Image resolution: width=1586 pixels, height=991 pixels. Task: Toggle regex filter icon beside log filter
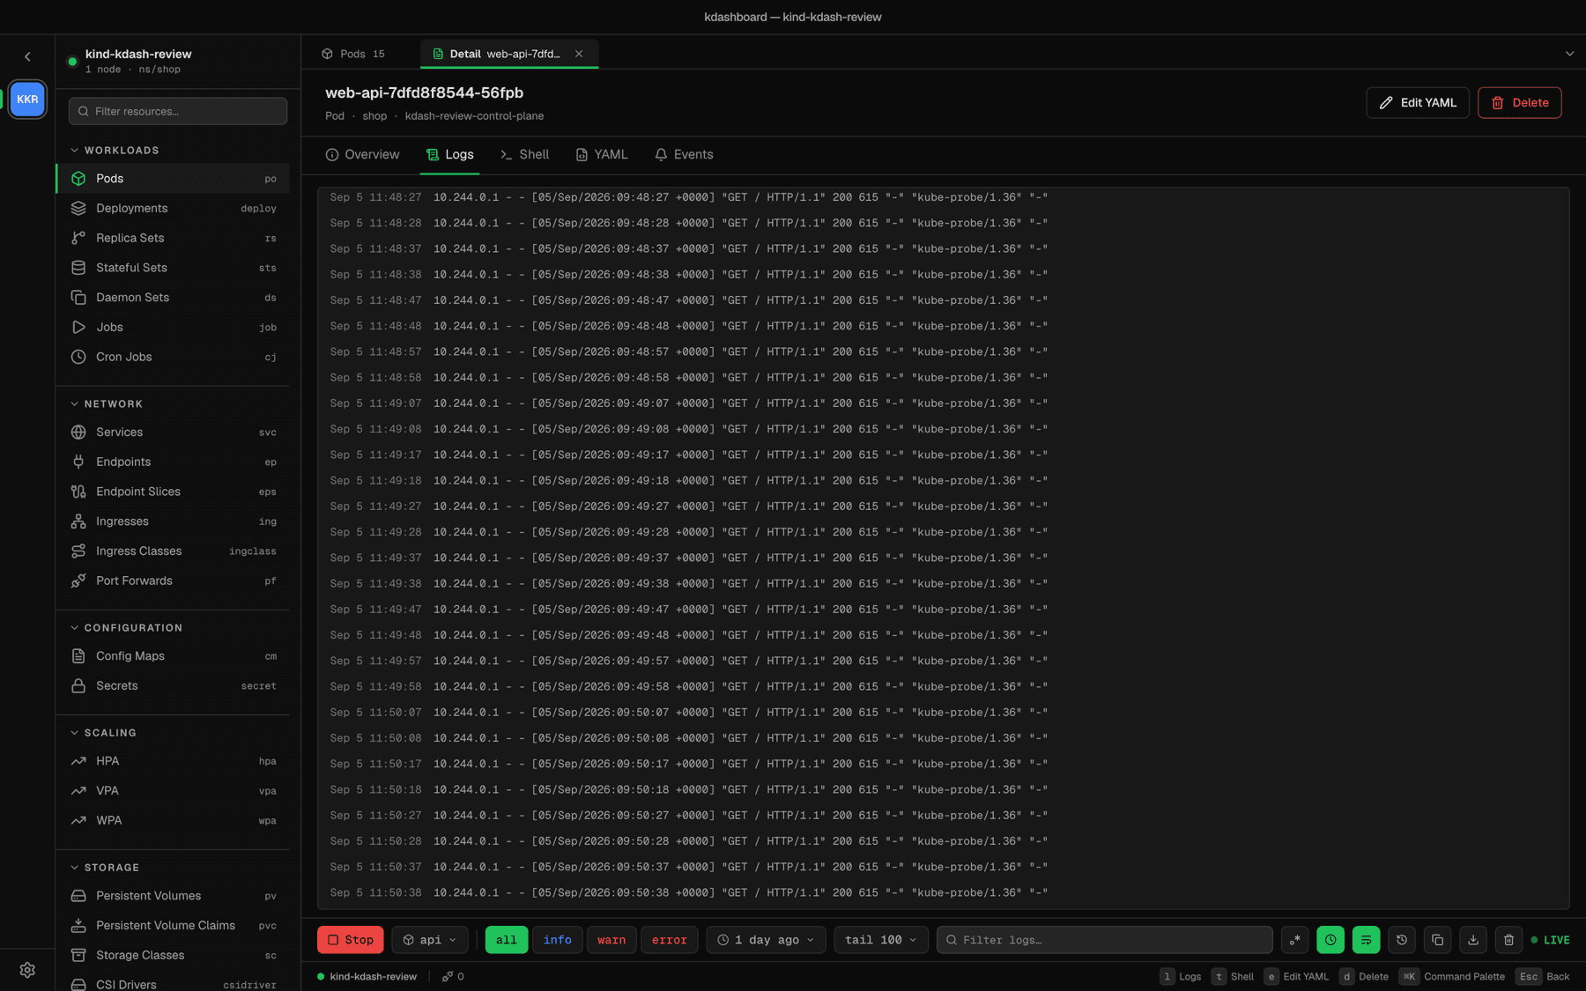1294,940
